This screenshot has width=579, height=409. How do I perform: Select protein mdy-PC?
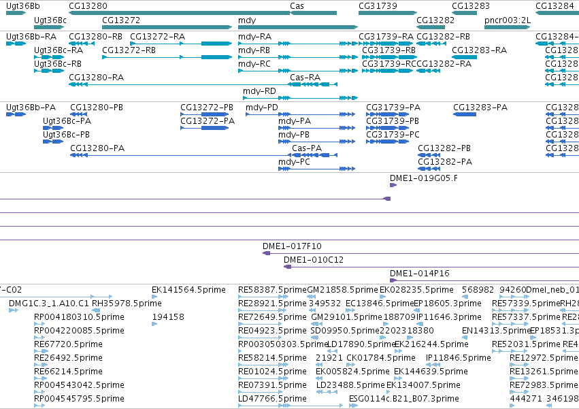point(316,169)
